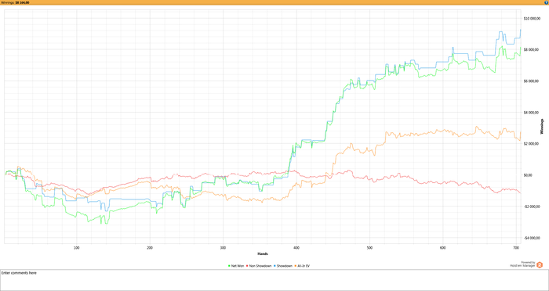
Task: Click the Winnings vertical axis title
Action: click(543, 127)
